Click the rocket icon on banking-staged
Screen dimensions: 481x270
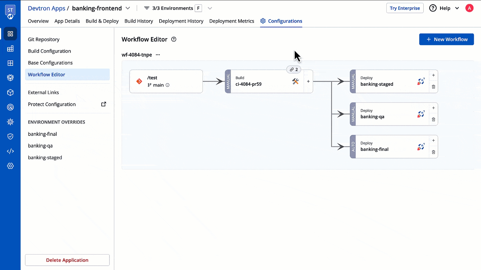pyautogui.click(x=421, y=81)
